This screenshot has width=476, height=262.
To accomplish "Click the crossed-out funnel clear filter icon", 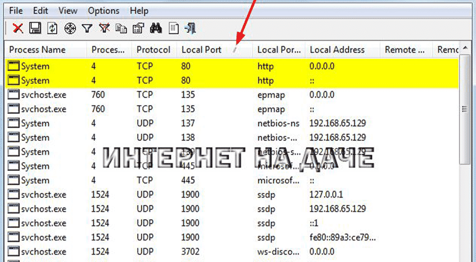I will (x=104, y=29).
